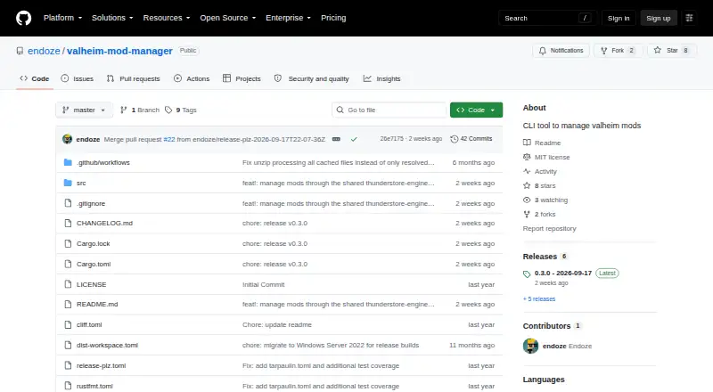Click Report repository link
The height and width of the screenshot is (392, 713).
coord(549,228)
